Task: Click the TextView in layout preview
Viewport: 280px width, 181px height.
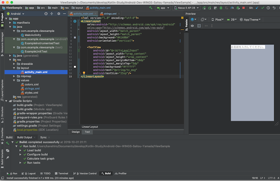Action: [248, 47]
